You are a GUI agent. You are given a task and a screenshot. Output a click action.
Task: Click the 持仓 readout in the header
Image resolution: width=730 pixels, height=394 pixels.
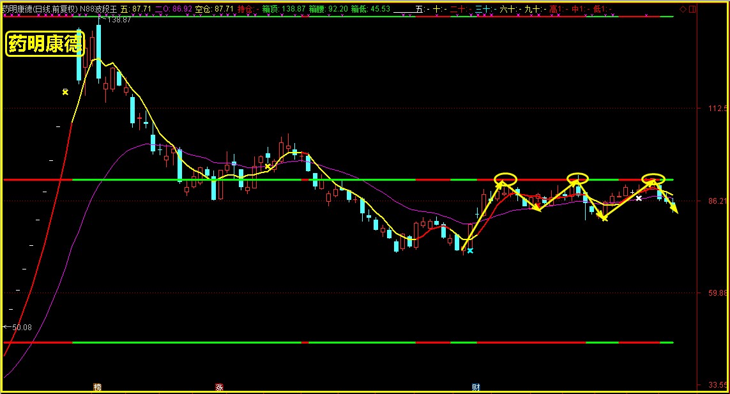[248, 9]
